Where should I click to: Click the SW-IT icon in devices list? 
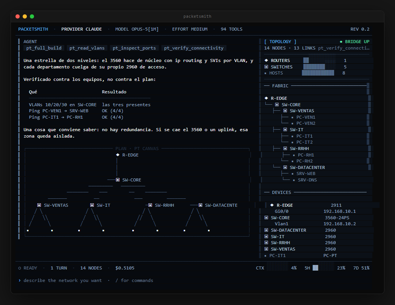point(266,237)
